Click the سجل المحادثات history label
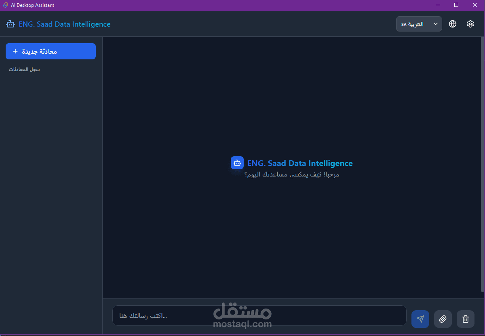 tap(25, 69)
